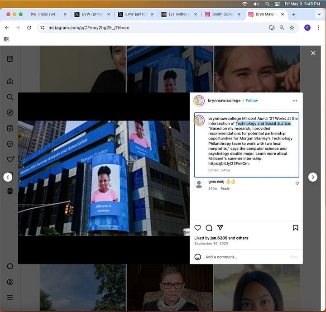Click the Post comment button

coord(294,257)
